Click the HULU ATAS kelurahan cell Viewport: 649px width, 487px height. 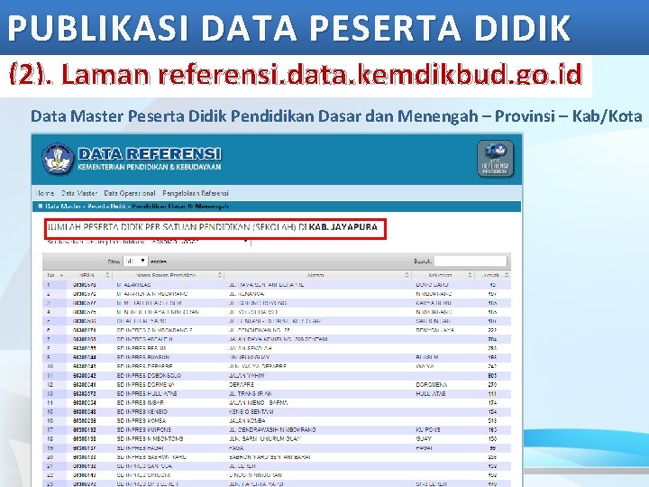[431, 394]
